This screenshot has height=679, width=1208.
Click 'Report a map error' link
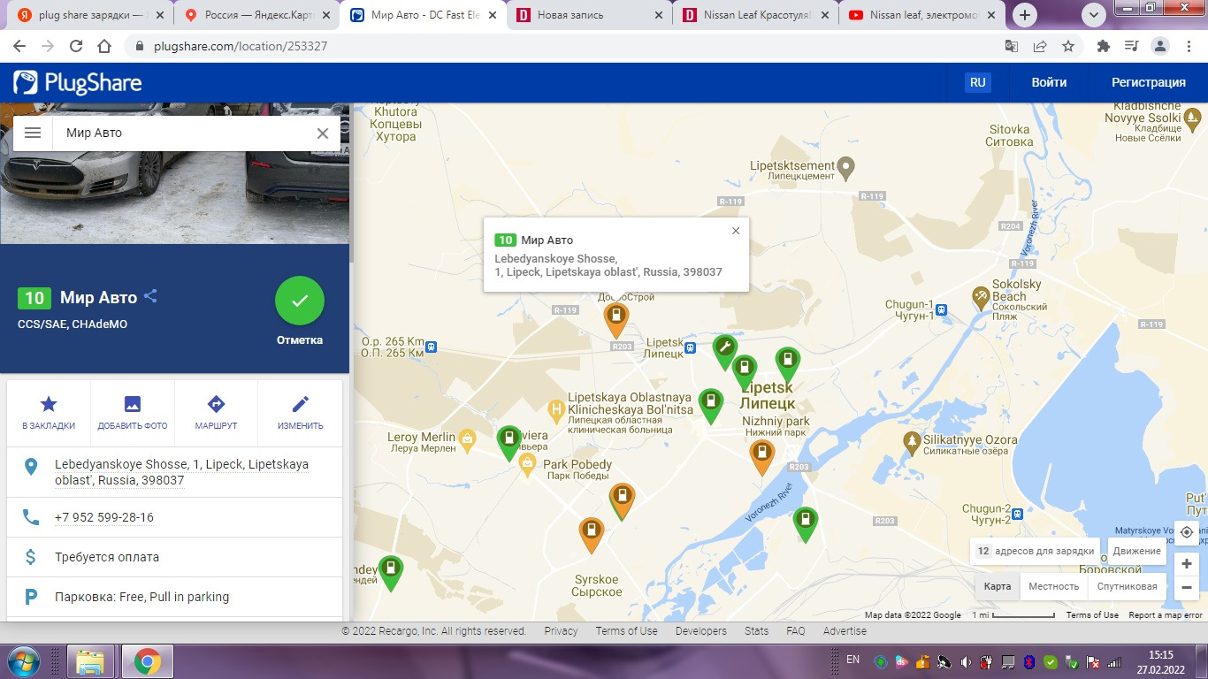pos(1166,614)
